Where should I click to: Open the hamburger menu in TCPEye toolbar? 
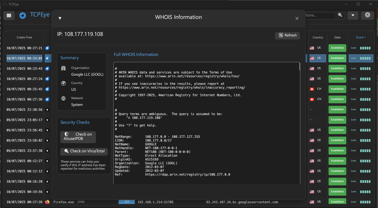(9, 15)
